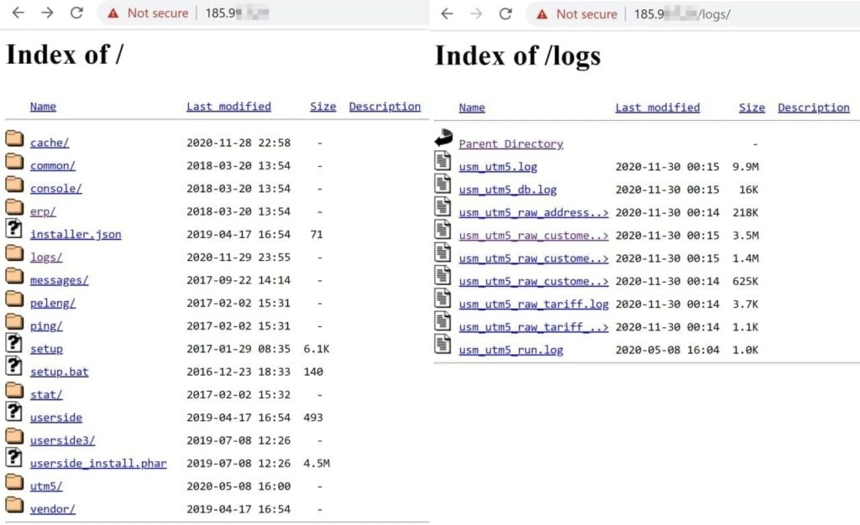Screen dimensions: 860x525
Task: Click the folder icon next to logs/
Action: (14, 253)
